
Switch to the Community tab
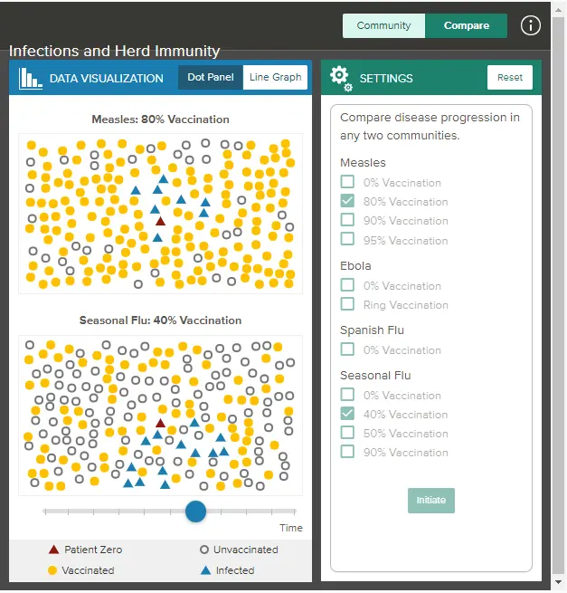[x=383, y=25]
